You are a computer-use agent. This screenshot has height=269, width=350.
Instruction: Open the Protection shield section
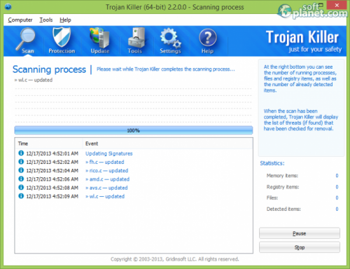click(x=62, y=41)
